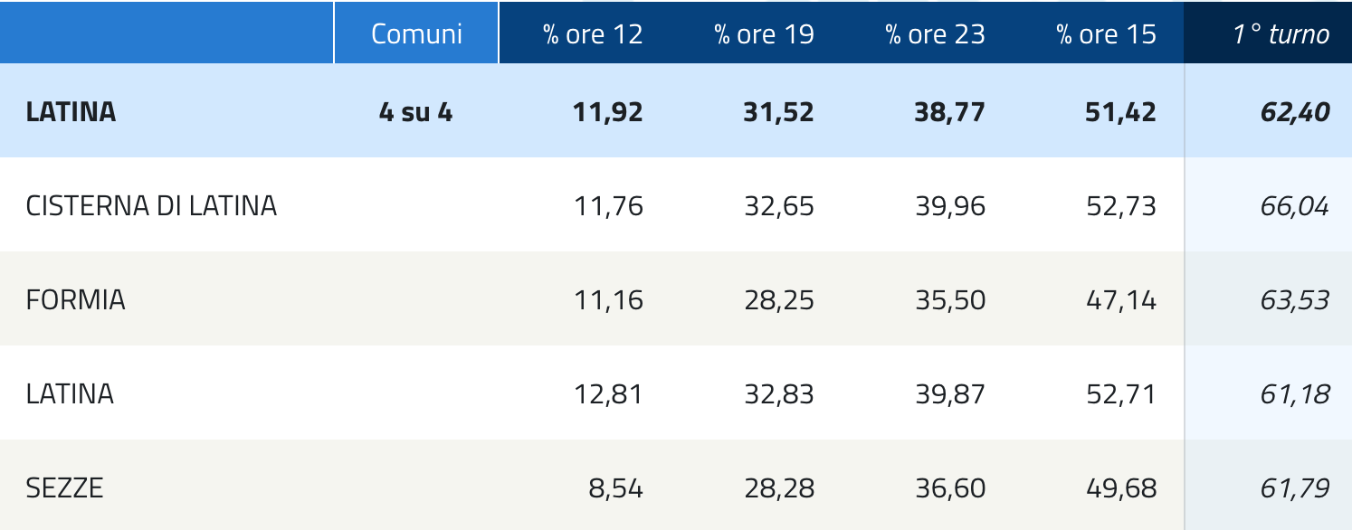Select the bold 51,42 turnout value
Screen dimensions: 1352x530
[x=1120, y=112]
